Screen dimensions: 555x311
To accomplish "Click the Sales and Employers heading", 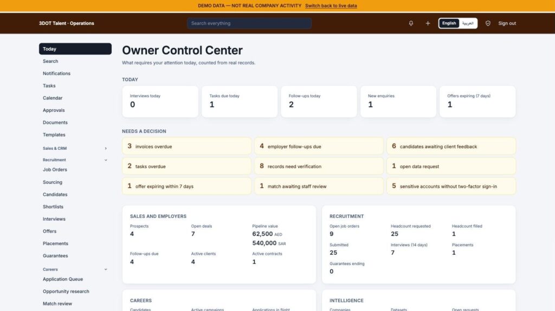I will (158, 216).
